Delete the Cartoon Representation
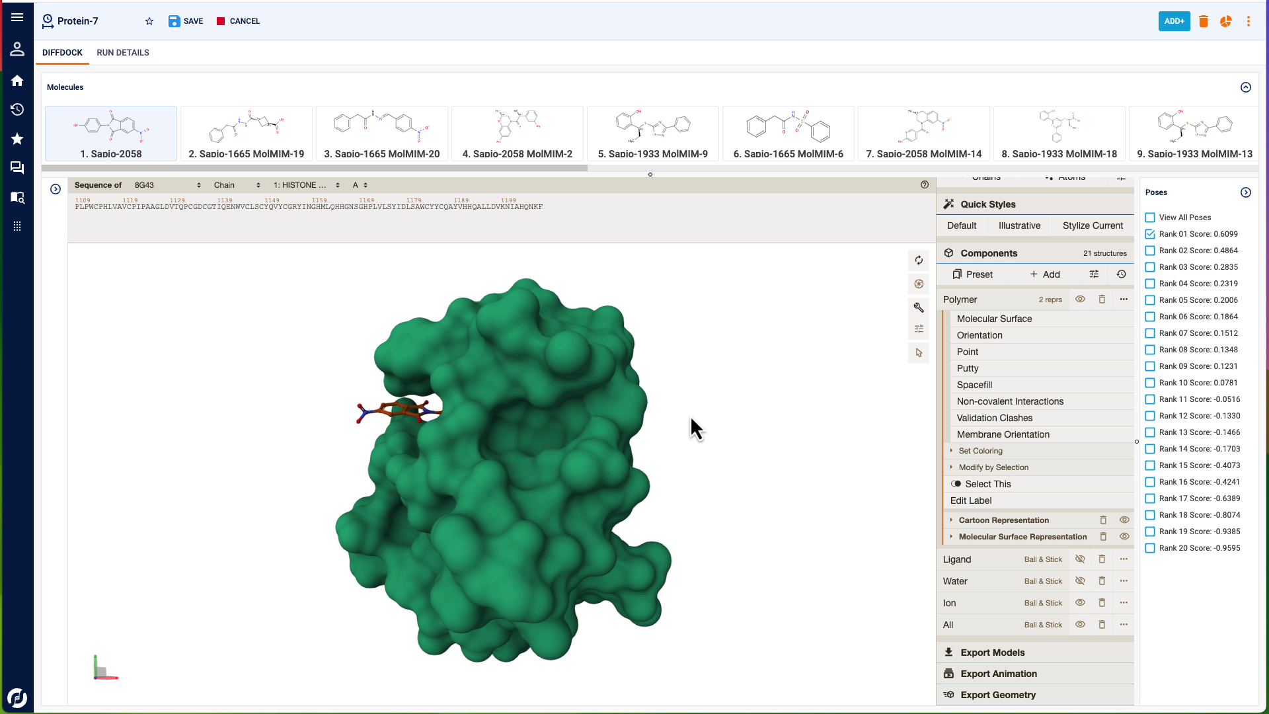The width and height of the screenshot is (1269, 714). [x=1103, y=520]
